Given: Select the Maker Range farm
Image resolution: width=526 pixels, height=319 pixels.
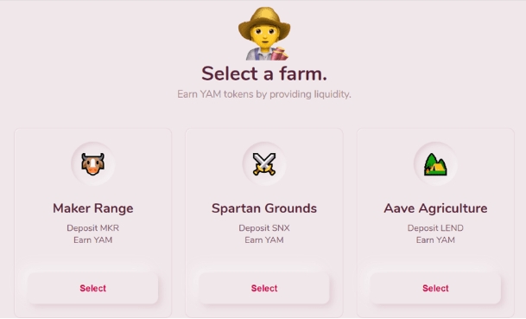Looking at the screenshot, I should click(93, 288).
